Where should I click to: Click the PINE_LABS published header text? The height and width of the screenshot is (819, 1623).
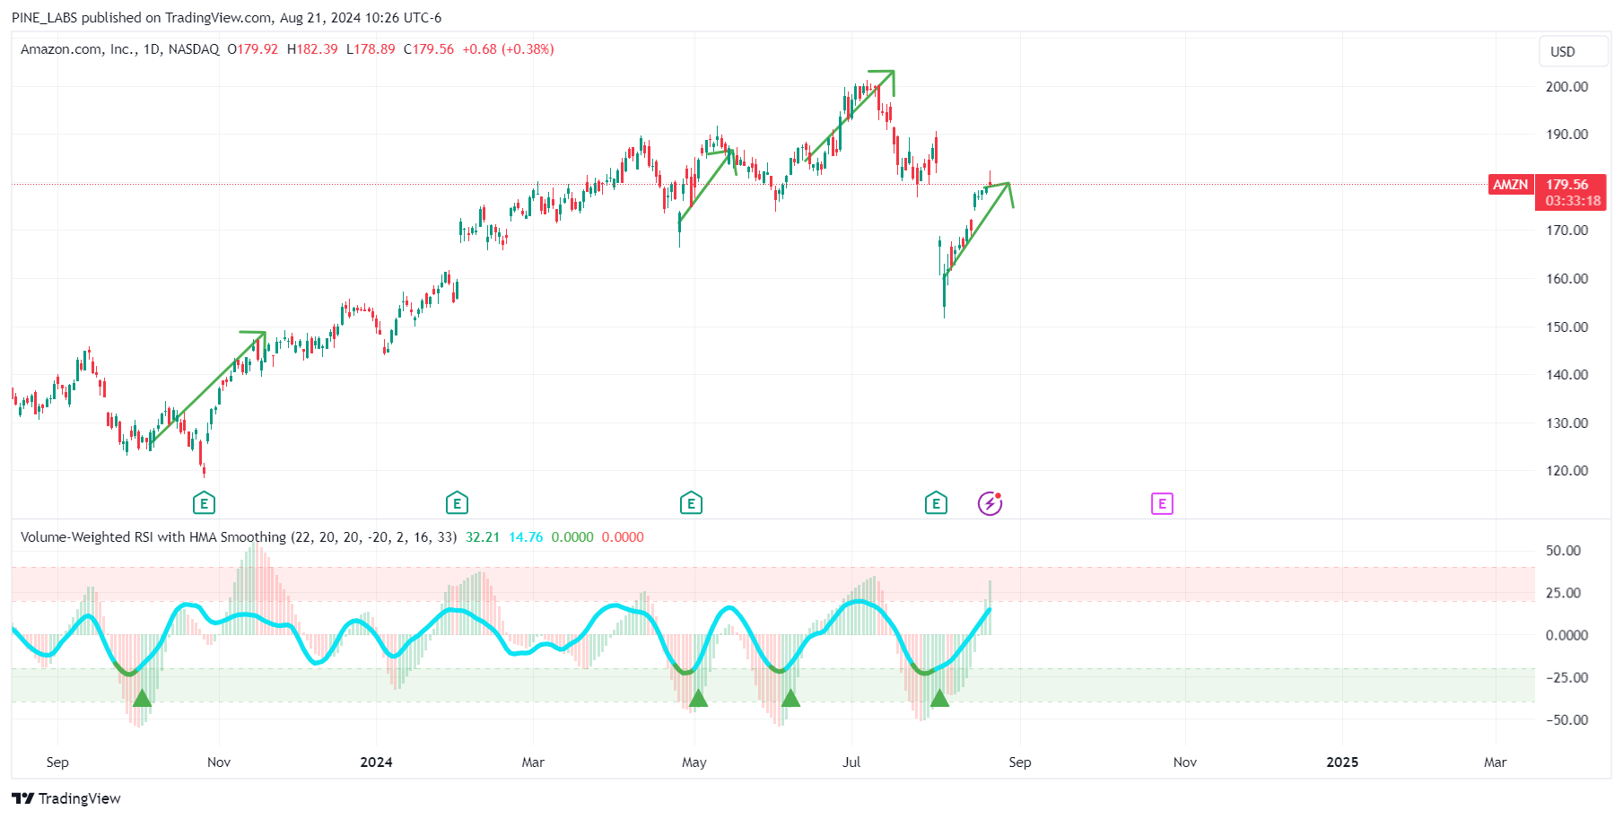point(226,18)
